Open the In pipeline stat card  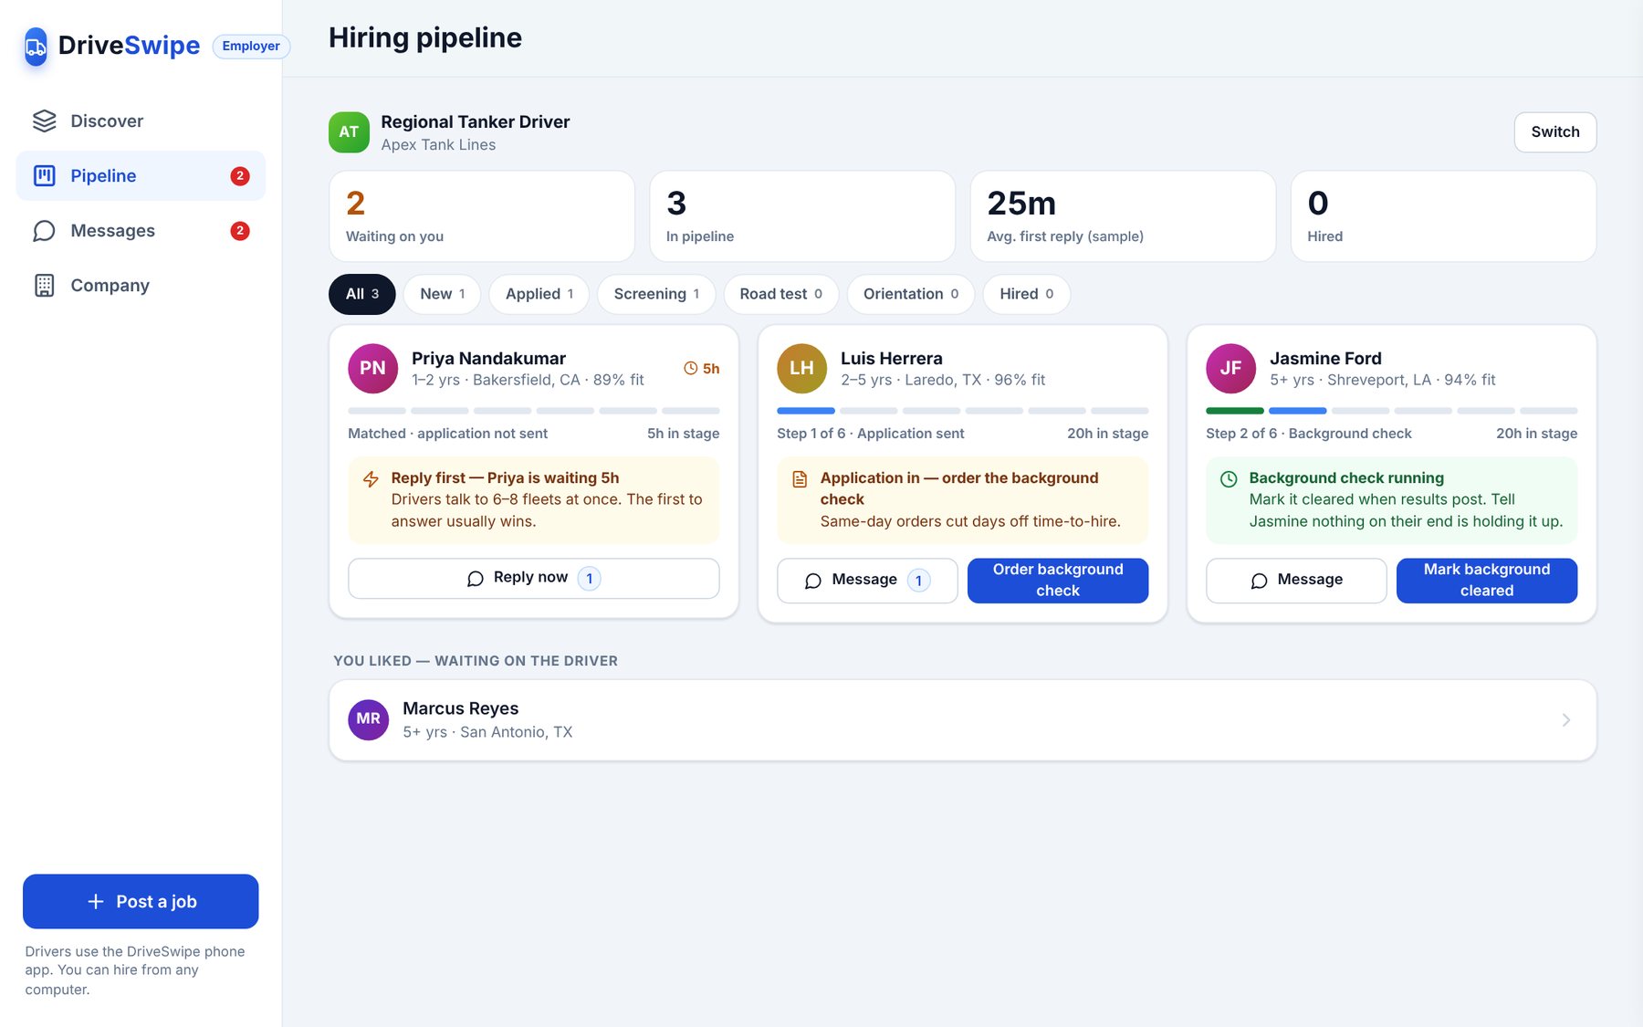pyautogui.click(x=802, y=216)
